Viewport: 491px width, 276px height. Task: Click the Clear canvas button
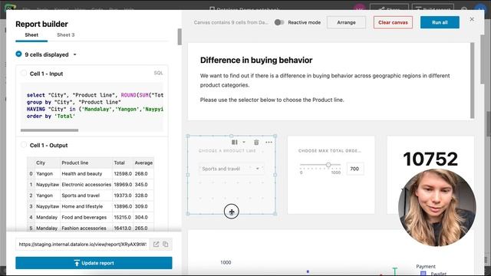[393, 22]
